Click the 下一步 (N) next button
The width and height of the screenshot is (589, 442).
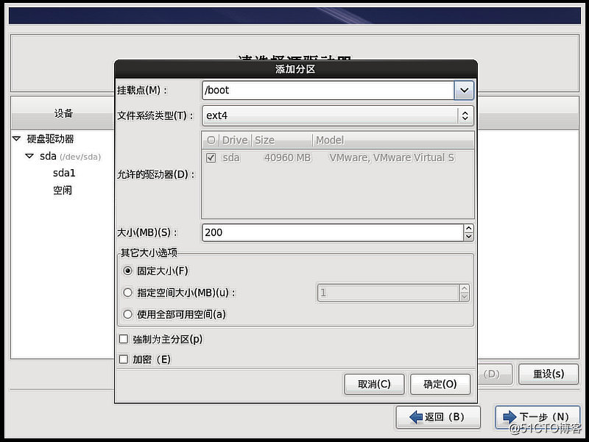[537, 417]
